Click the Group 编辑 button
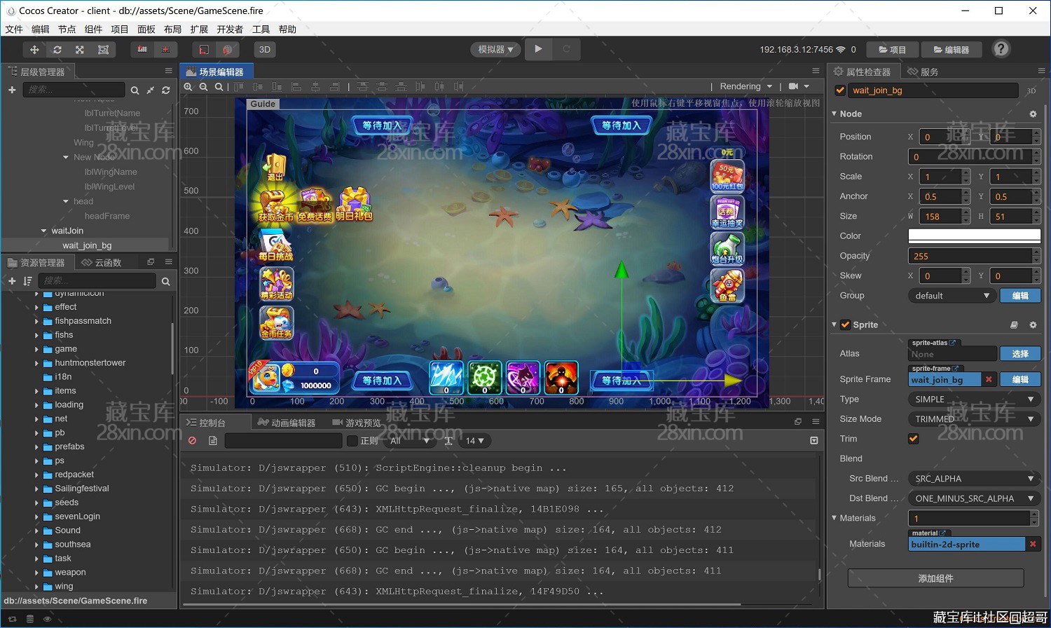Screen dimensions: 1051x628 pyautogui.click(x=1020, y=296)
